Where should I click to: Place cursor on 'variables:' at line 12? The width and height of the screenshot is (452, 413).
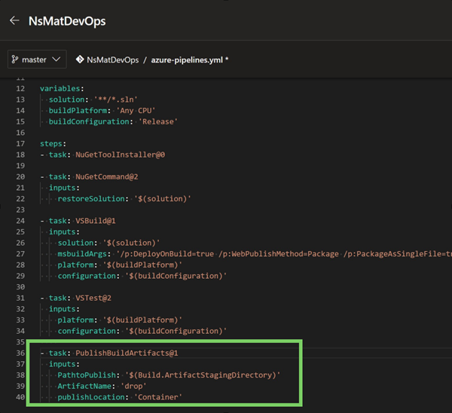point(62,88)
